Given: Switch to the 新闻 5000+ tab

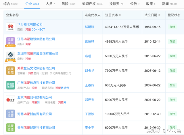Looking at the screenshot, I should (170, 4).
